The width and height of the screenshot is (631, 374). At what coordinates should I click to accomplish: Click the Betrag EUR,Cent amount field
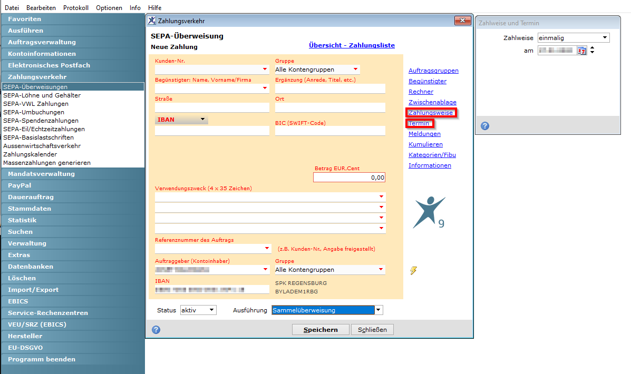click(x=350, y=178)
